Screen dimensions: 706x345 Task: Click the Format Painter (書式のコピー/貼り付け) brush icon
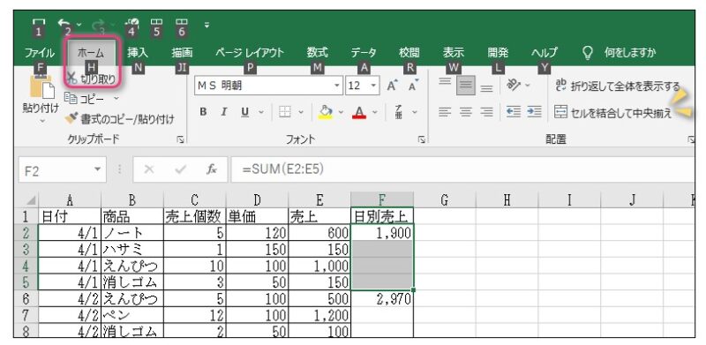pyautogui.click(x=71, y=118)
